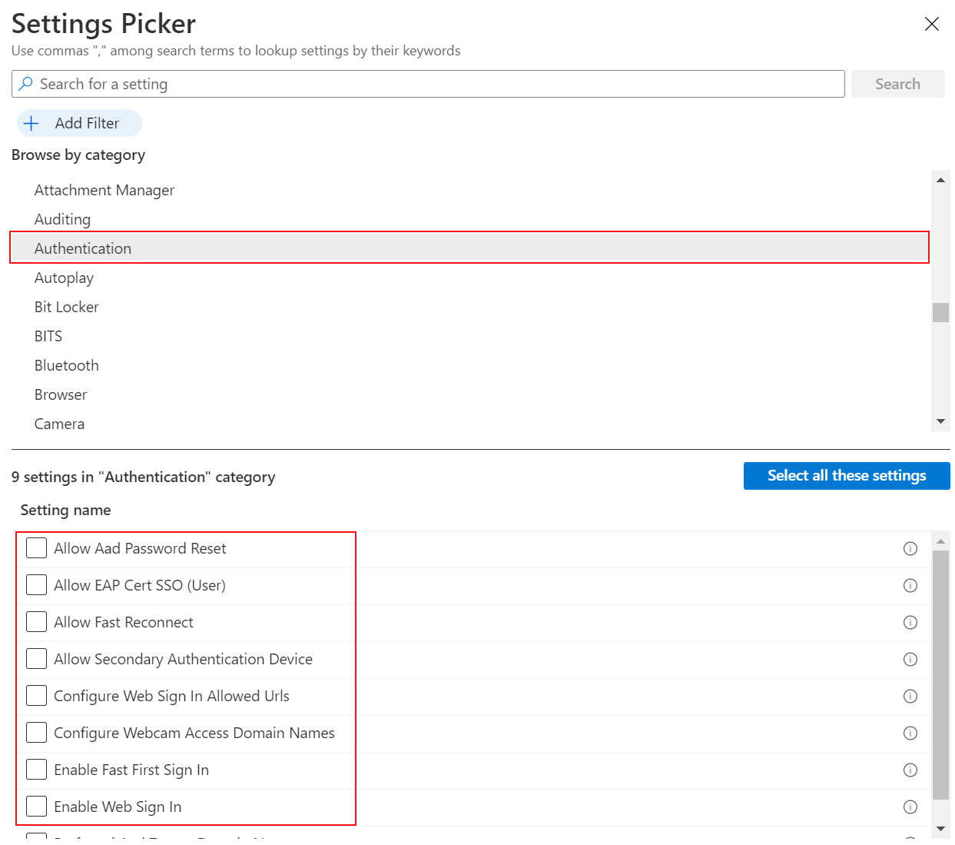Check the Allow Aad Password Reset checkbox
This screenshot has height=845, width=955.
(36, 547)
